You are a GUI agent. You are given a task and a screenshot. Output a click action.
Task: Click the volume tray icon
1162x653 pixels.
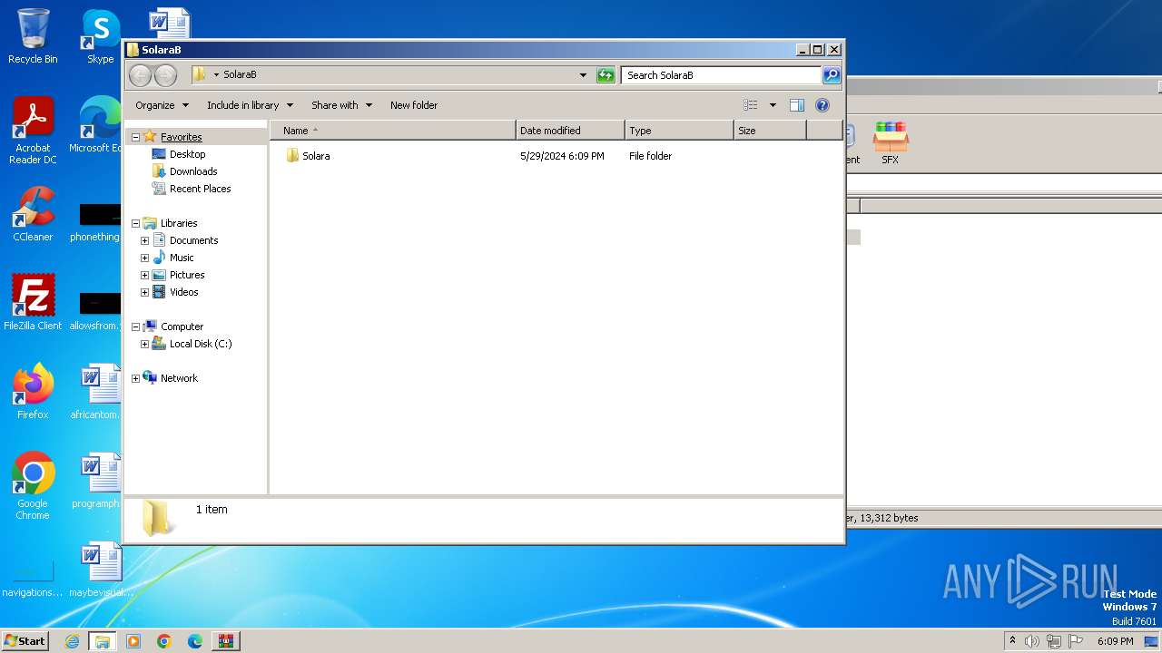1032,641
